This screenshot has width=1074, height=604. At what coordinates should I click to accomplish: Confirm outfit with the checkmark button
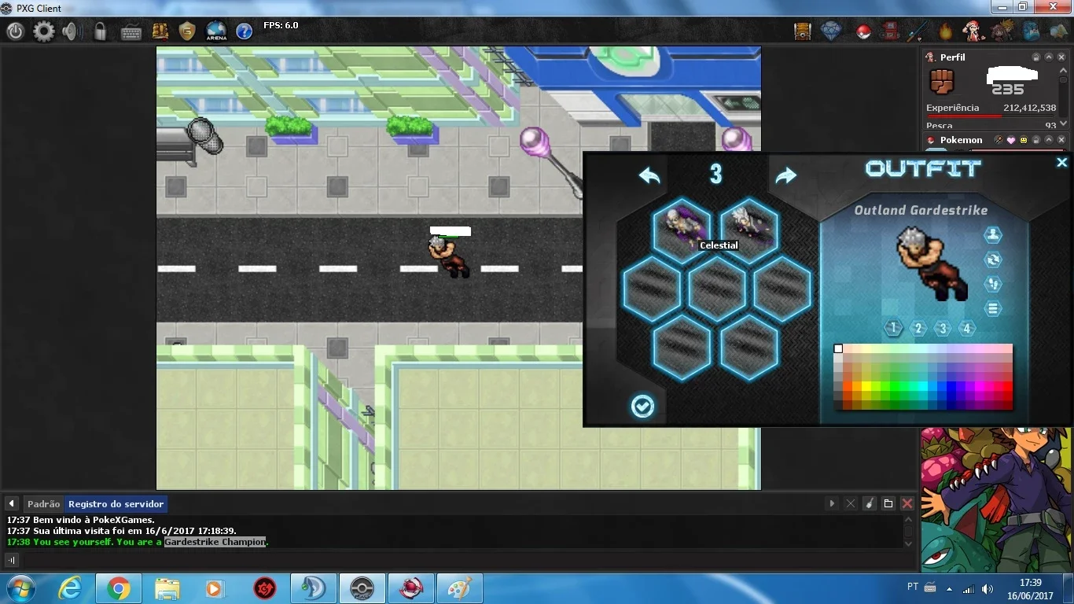642,406
